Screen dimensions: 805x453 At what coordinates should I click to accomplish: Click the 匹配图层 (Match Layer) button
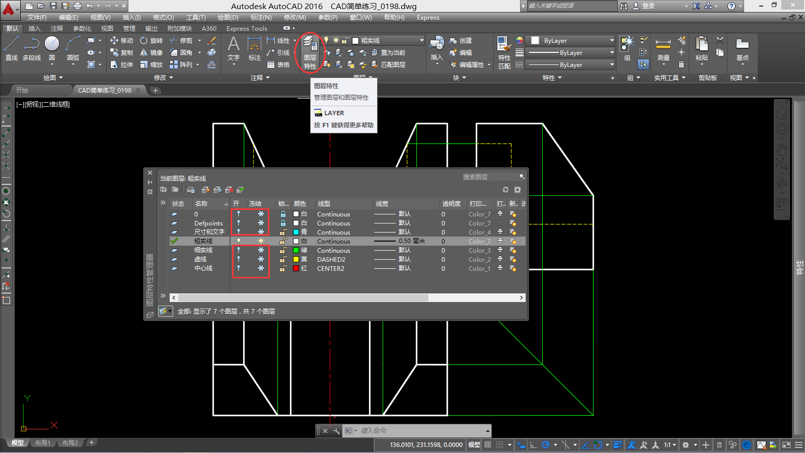point(388,64)
